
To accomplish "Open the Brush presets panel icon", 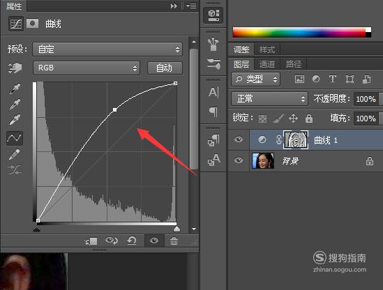I will [x=213, y=44].
